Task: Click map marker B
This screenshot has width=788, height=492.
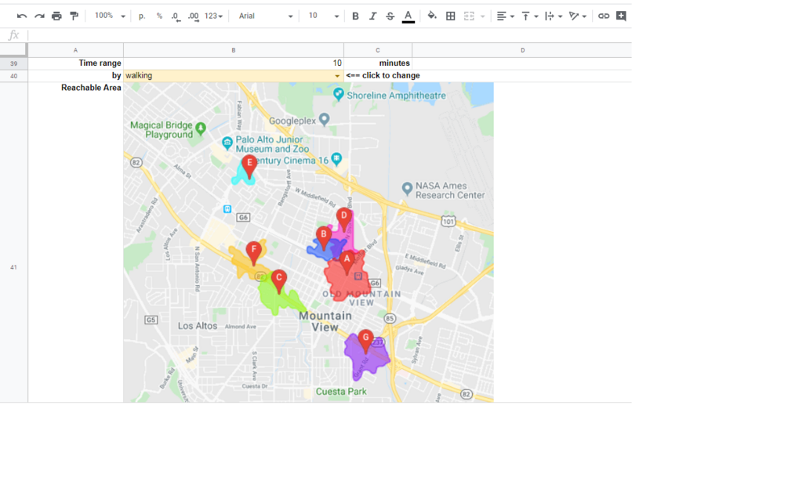Action: (x=324, y=237)
